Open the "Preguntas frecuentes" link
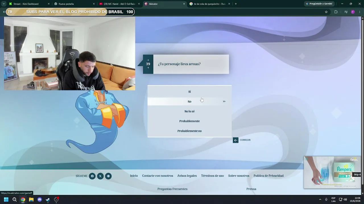The image size is (364, 204). click(x=172, y=189)
